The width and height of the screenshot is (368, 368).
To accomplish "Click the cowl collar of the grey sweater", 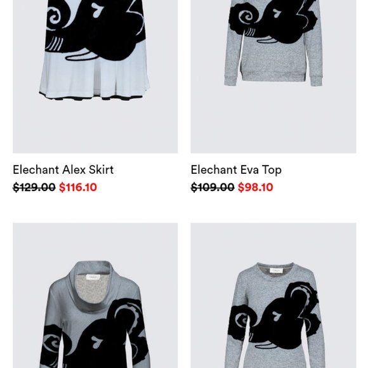I will tap(94, 284).
